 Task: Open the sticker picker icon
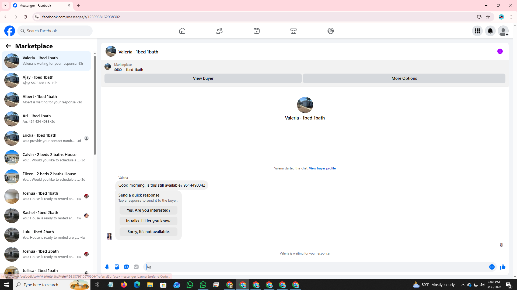pyautogui.click(x=127, y=267)
